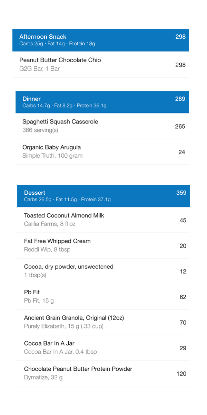The image size is (207, 415).
Task: Click the Dinner macros summary line
Action: (65, 105)
